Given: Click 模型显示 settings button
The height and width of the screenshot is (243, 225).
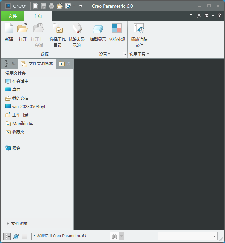Looking at the screenshot, I should click(98, 32).
